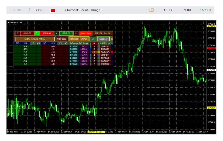Click the number 7 cell for GBPNZD
223x141 pixels.
click(x=94, y=64)
